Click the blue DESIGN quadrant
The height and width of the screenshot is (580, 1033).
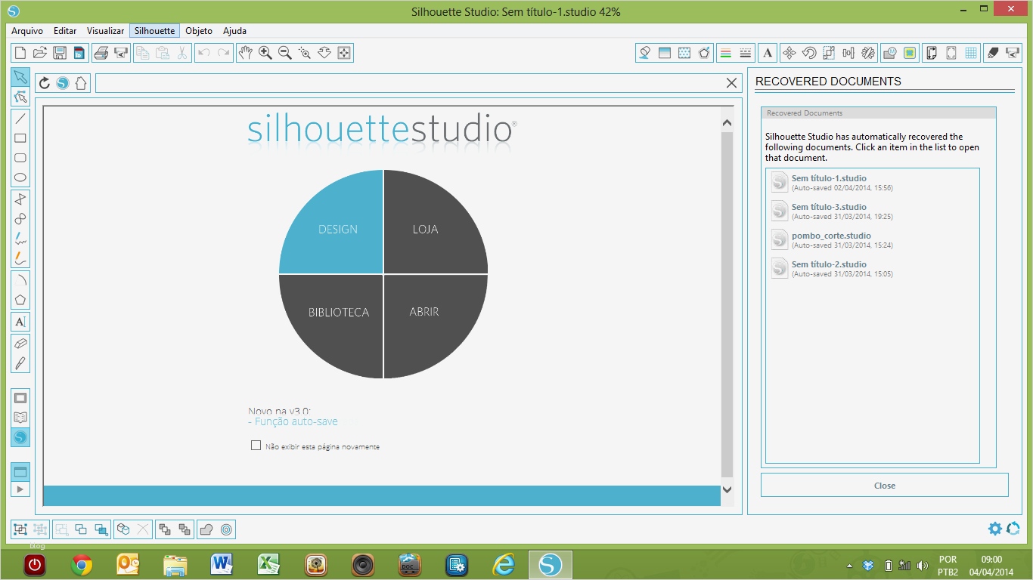[x=337, y=229]
